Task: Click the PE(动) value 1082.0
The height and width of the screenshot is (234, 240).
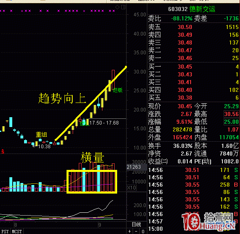Action: pos(230,161)
